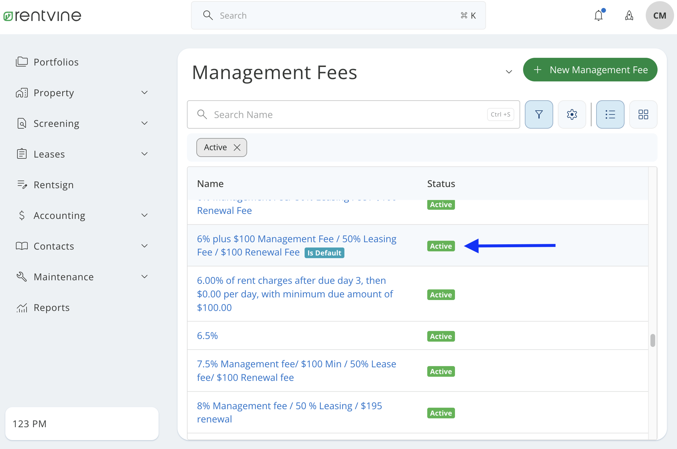Click the Reports chart icon
Viewport: 677px width, 449px height.
point(22,307)
